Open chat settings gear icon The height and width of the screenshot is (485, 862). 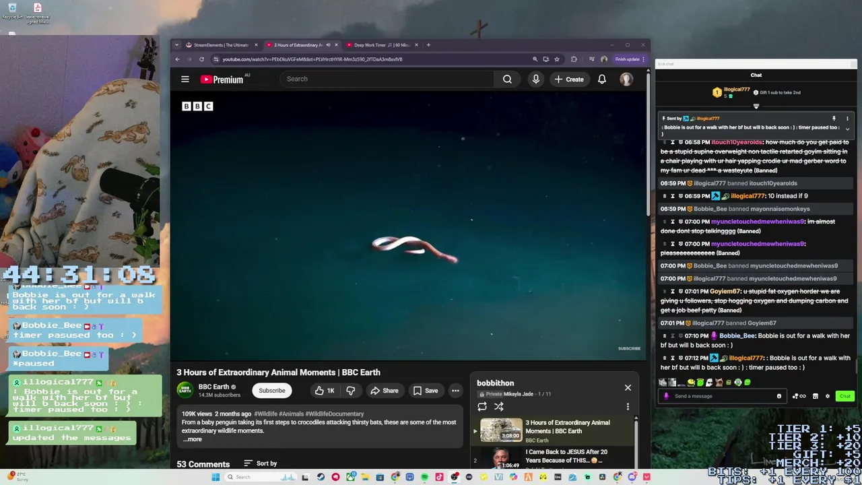(x=828, y=396)
